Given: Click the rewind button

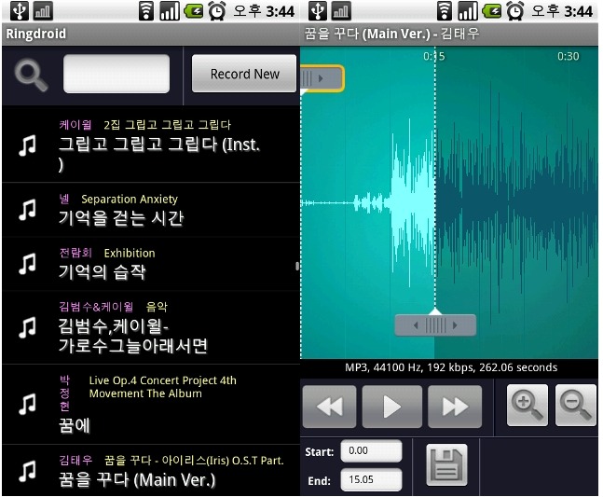Looking at the screenshot, I should point(329,407).
